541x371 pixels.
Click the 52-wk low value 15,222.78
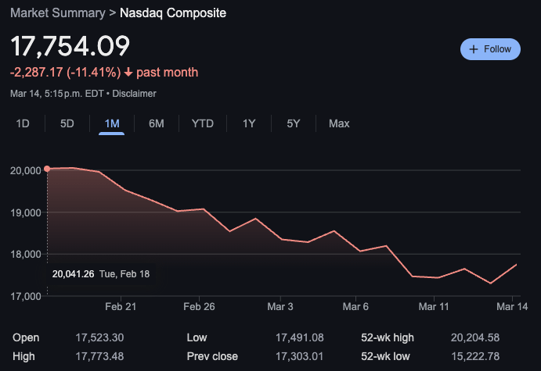[475, 356]
